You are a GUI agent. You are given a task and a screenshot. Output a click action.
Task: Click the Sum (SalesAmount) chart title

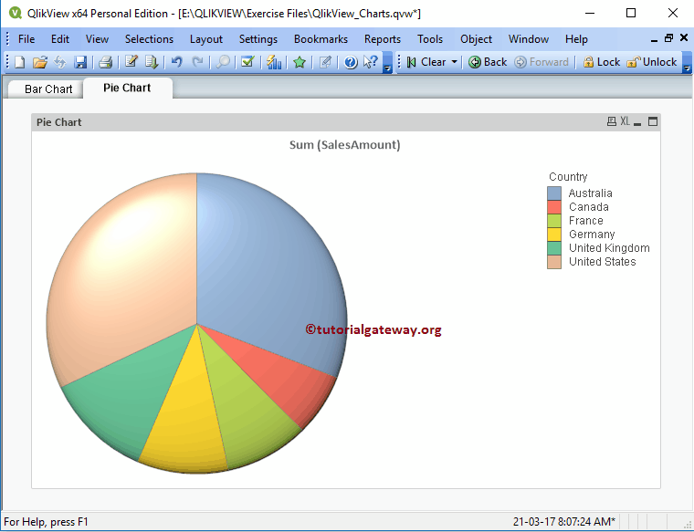tap(345, 145)
